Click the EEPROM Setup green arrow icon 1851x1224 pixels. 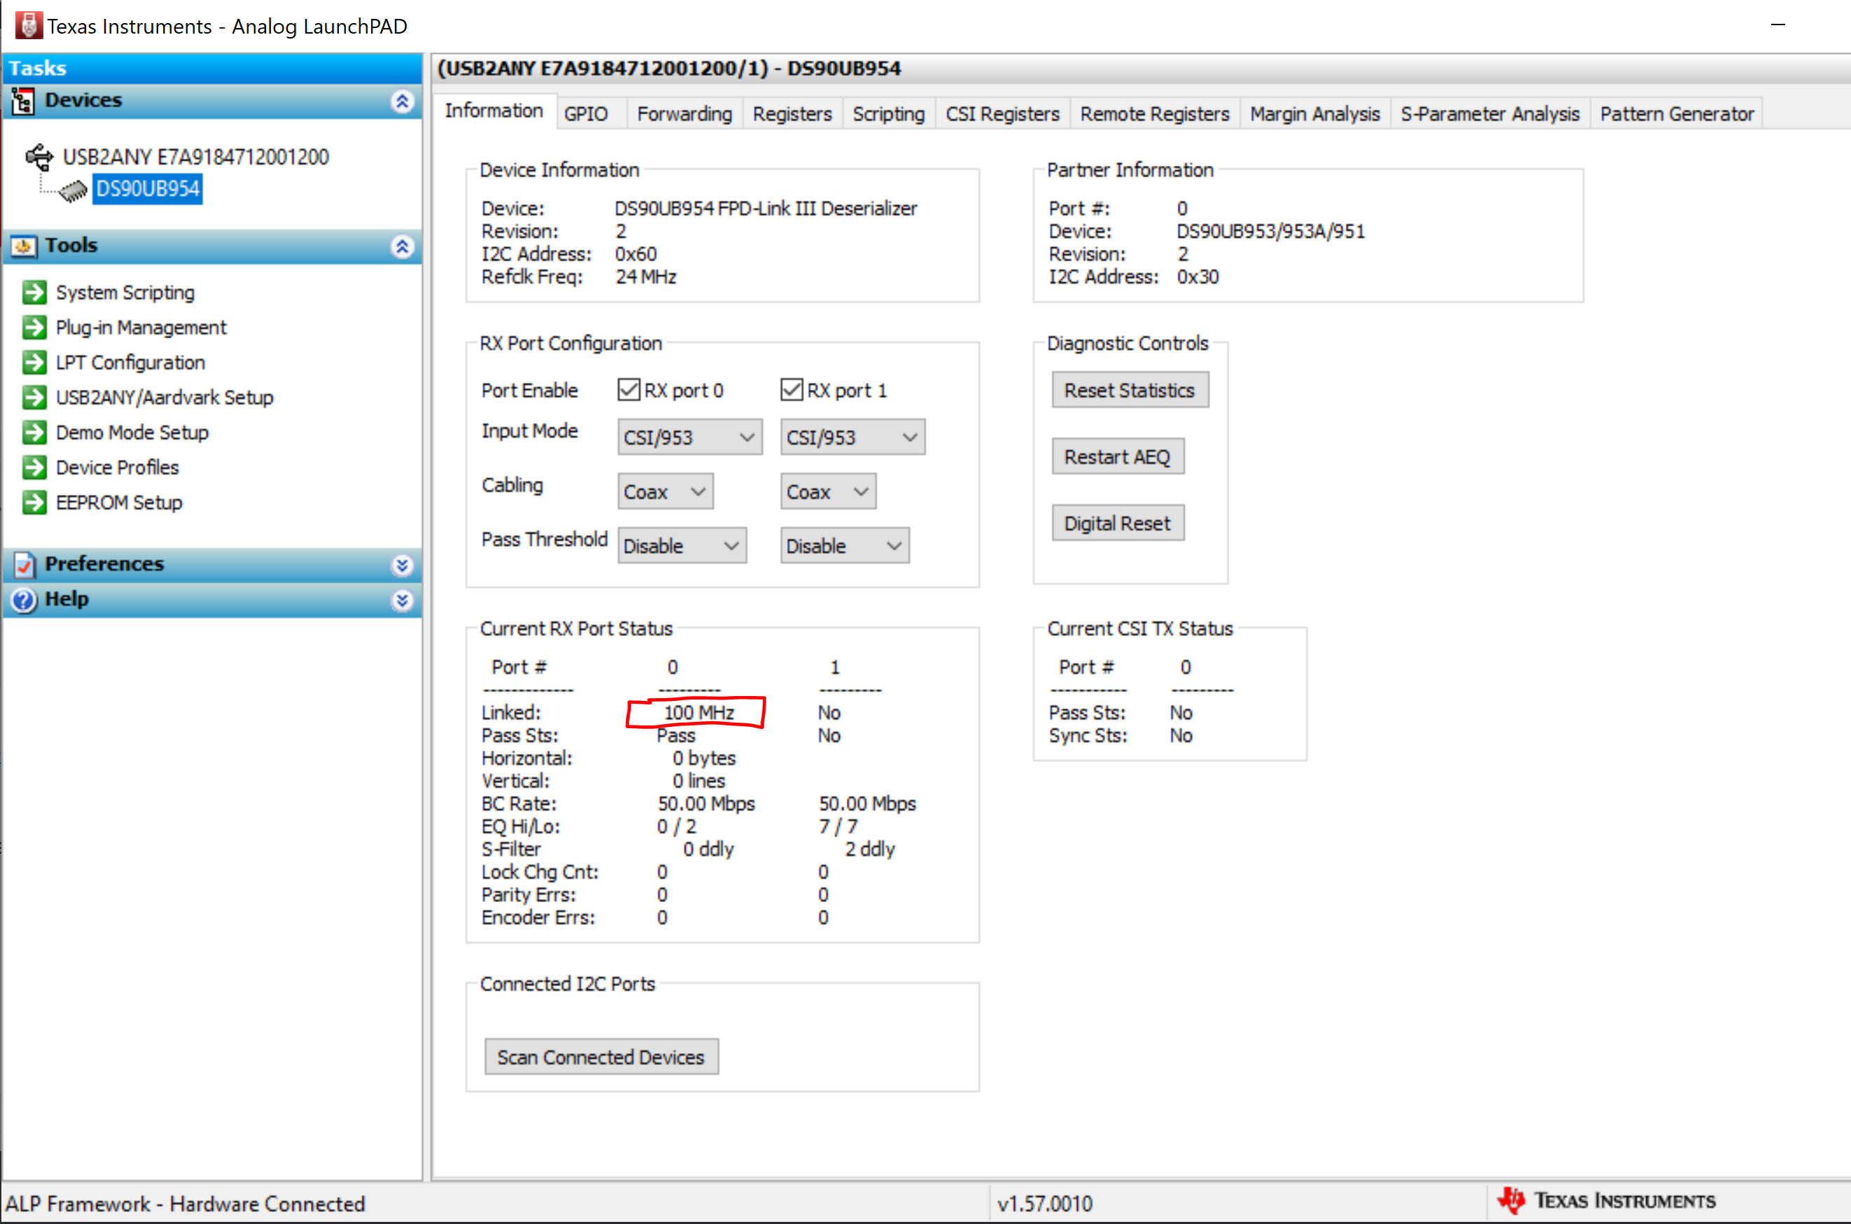point(34,503)
